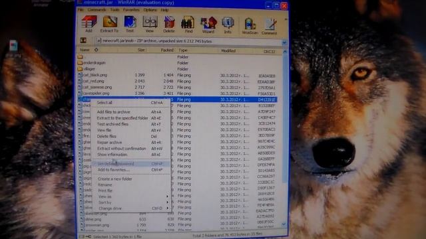The height and width of the screenshot is (239, 426).
Task: Open the Options menu
Action: click(150, 10)
